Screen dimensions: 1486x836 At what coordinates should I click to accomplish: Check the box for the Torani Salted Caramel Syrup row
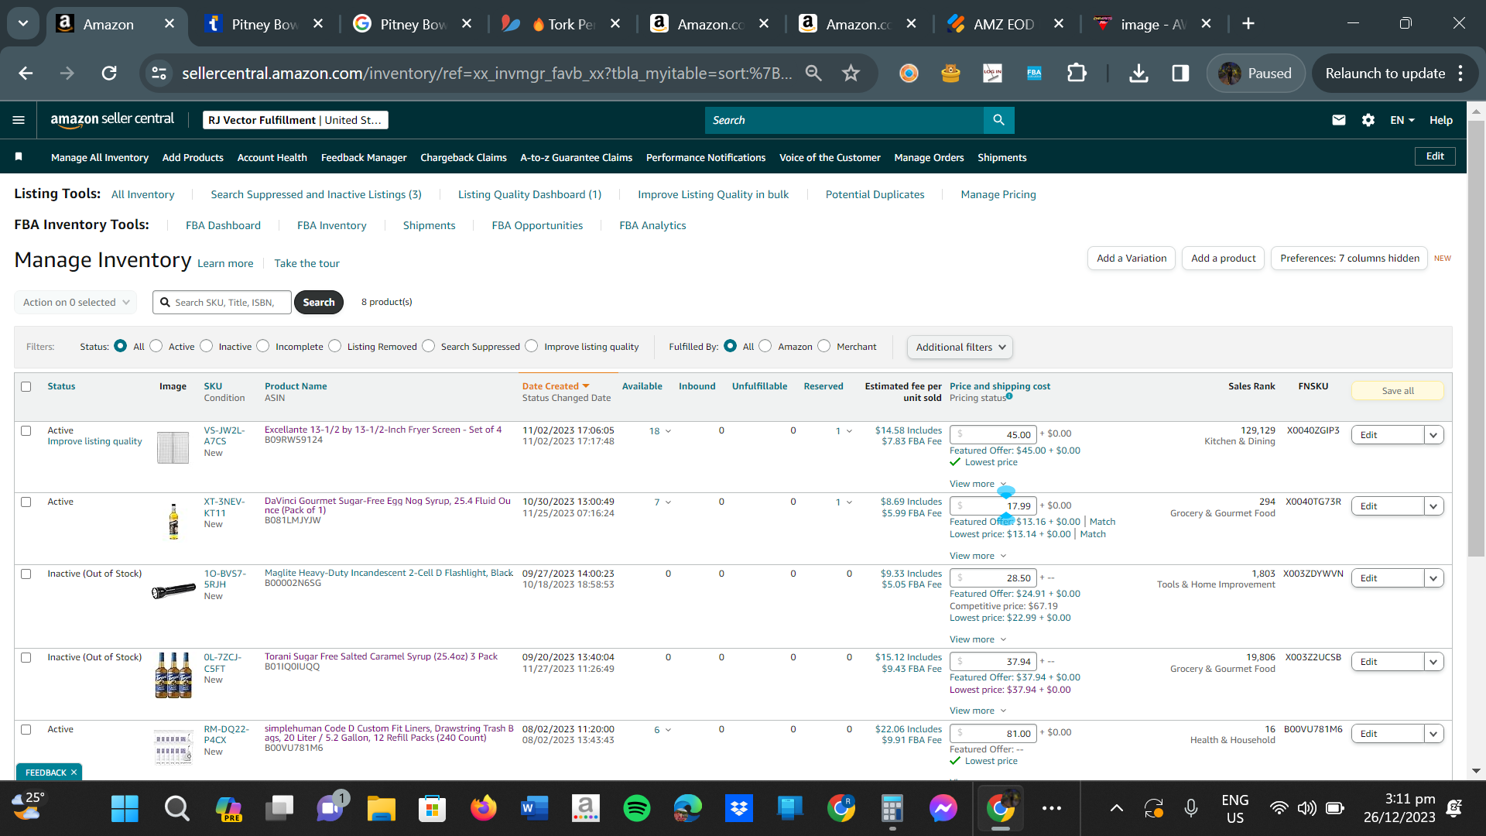point(26,657)
